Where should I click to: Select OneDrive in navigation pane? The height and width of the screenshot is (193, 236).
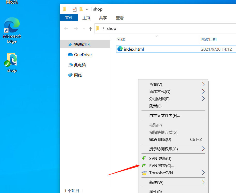tap(83, 54)
